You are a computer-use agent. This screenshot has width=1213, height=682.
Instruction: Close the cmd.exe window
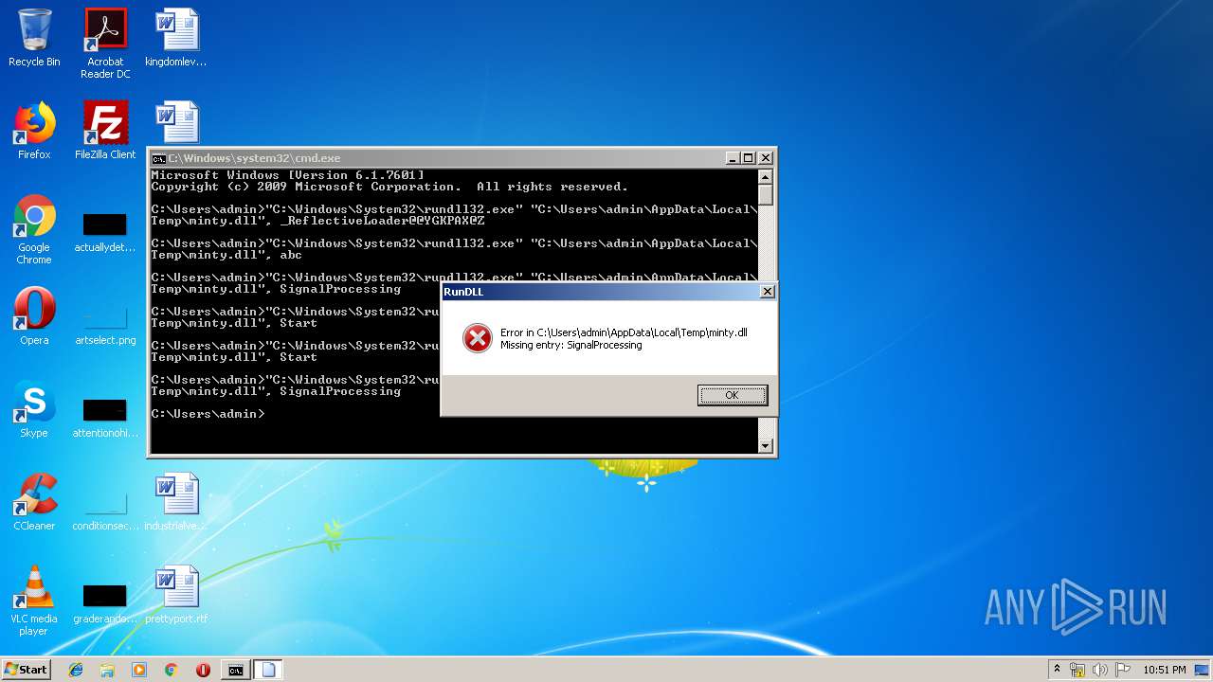point(766,158)
